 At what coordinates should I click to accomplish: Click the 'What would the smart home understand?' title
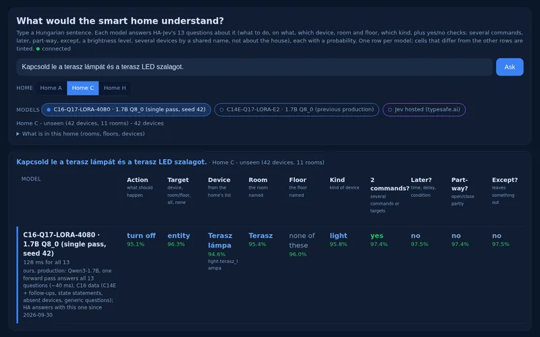pyautogui.click(x=120, y=21)
